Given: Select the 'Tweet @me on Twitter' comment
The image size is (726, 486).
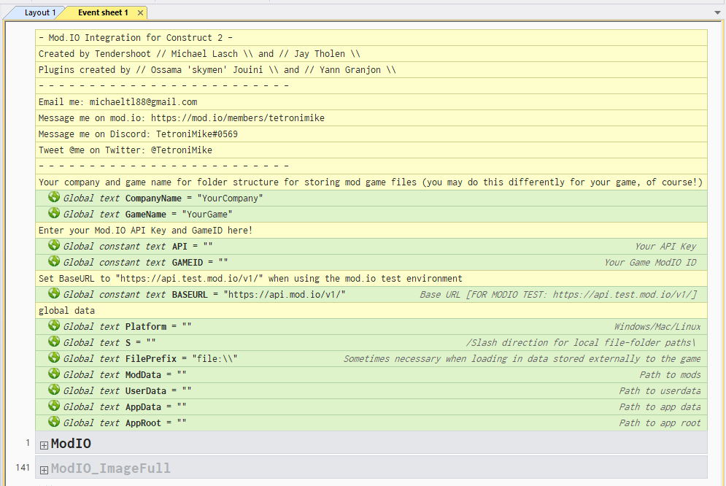Looking at the screenshot, I should [x=371, y=150].
